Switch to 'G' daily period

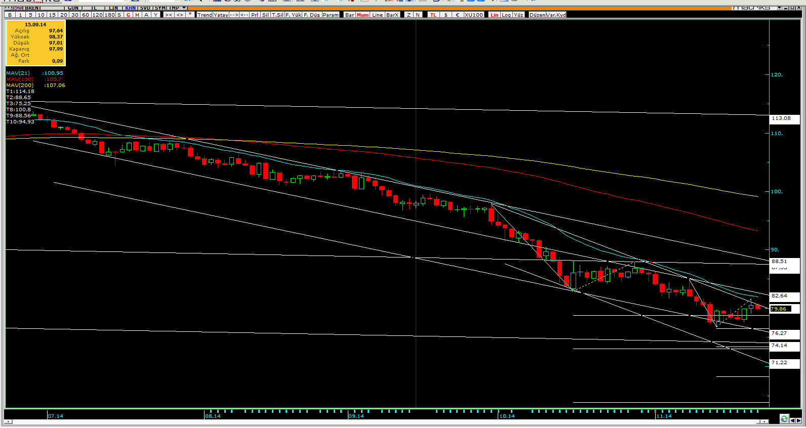tap(128, 15)
